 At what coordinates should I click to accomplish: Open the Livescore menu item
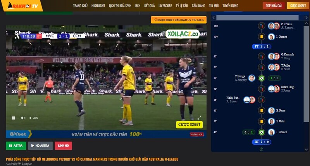click(165, 6)
